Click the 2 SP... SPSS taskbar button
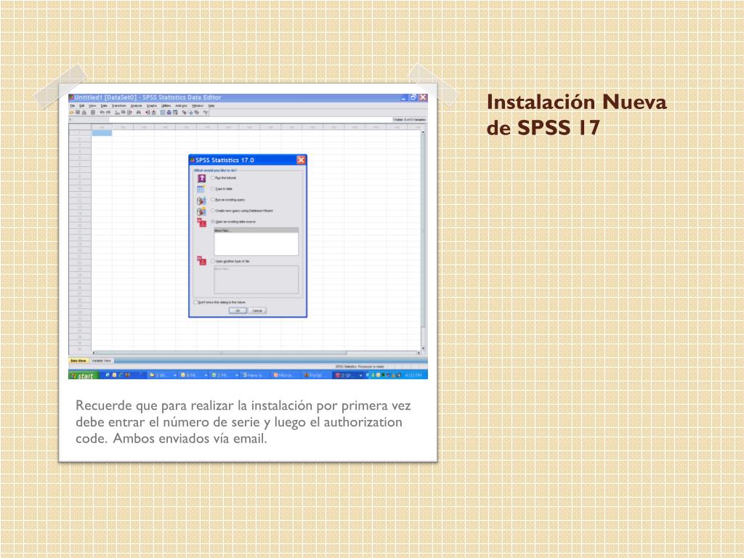Screen dimensions: 744x558 click(347, 376)
